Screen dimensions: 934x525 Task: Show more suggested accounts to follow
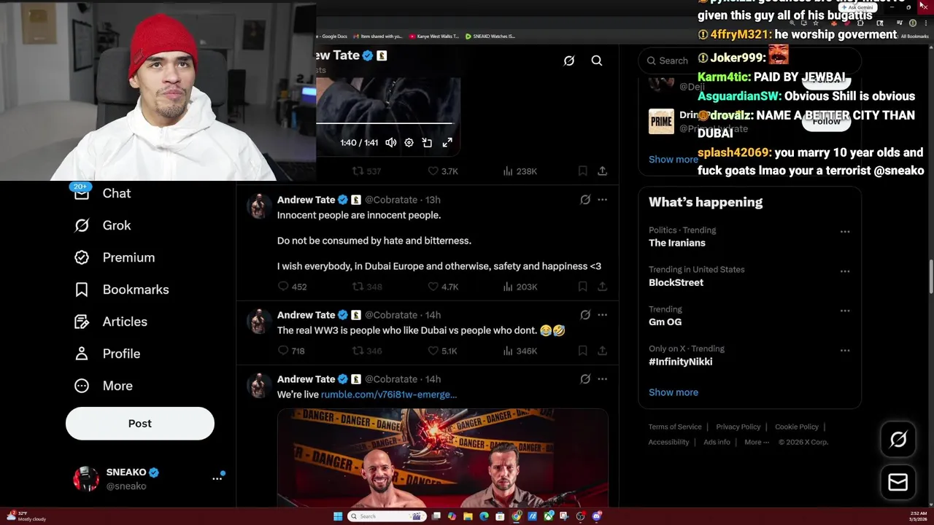[674, 159]
